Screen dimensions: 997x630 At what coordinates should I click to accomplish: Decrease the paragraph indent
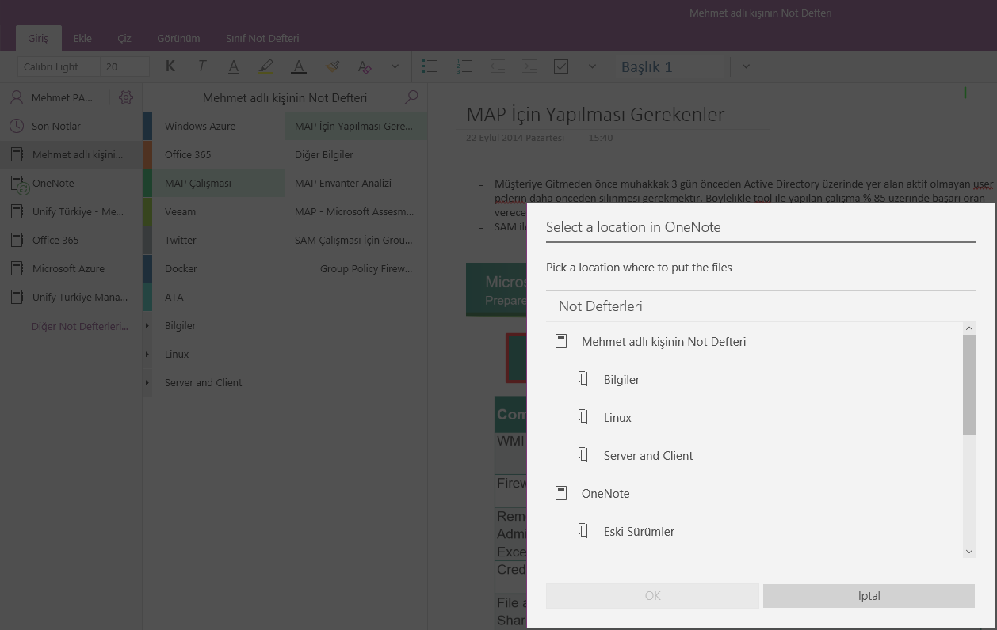click(x=497, y=66)
